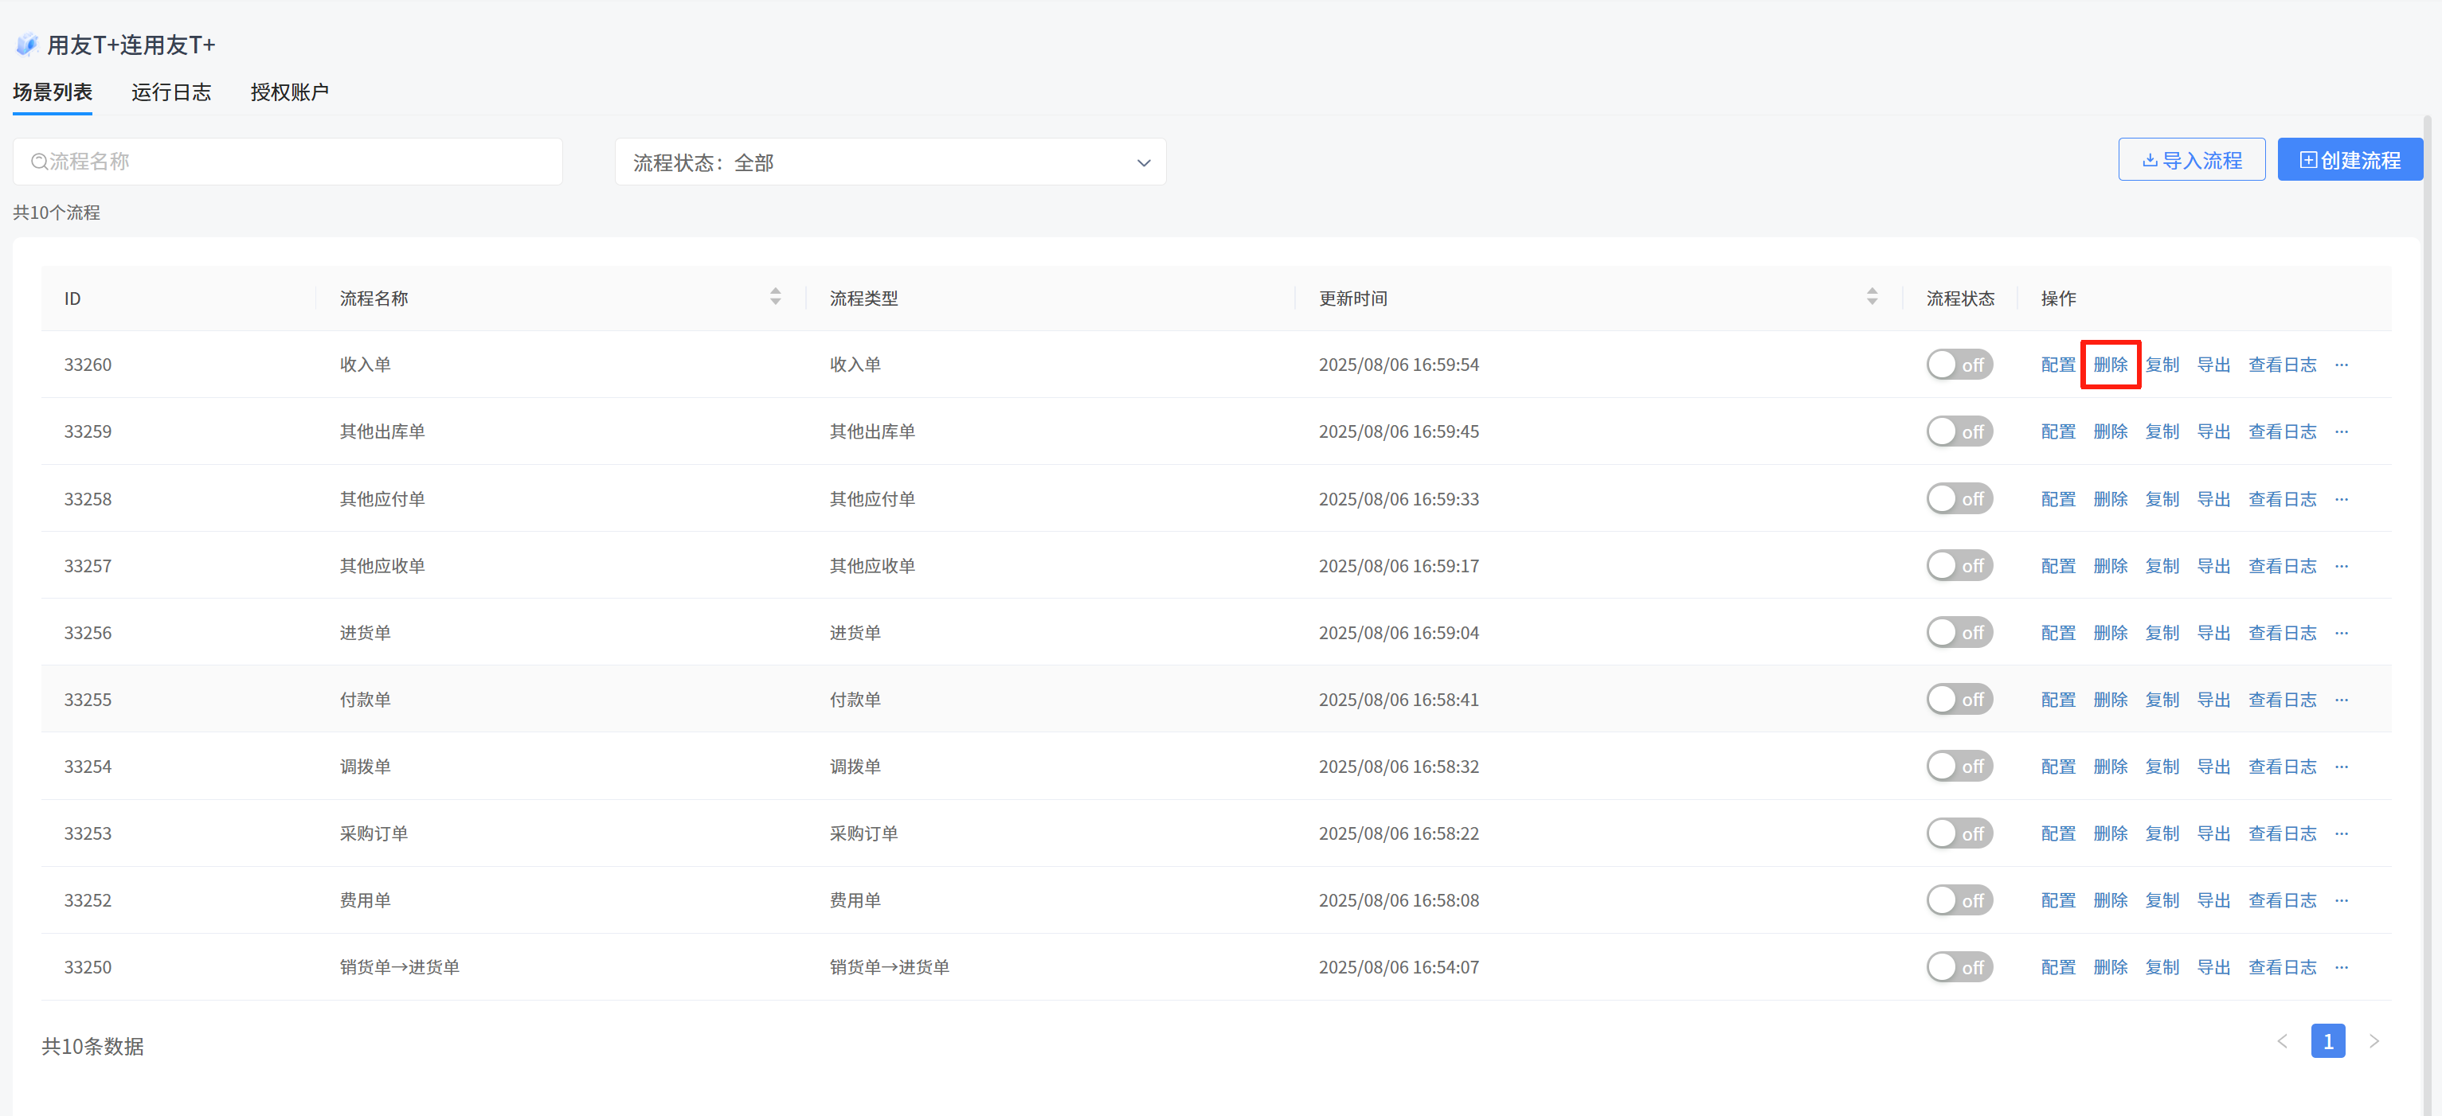Switch to 运行日志 tab
2442x1116 pixels.
coord(170,92)
